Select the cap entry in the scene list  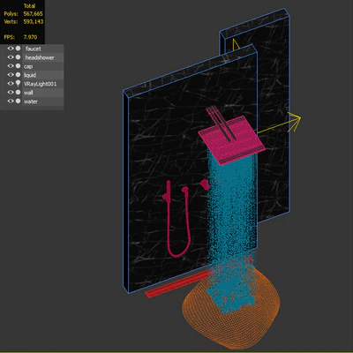click(42, 66)
